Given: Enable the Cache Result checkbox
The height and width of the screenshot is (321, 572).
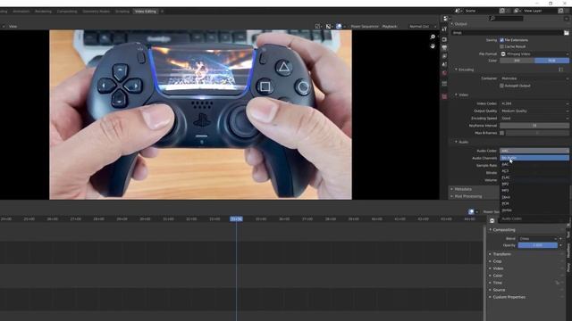Looking at the screenshot, I should 502,46.
